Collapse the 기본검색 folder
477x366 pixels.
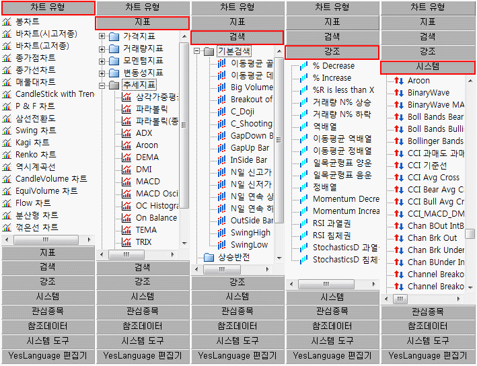tap(197, 51)
